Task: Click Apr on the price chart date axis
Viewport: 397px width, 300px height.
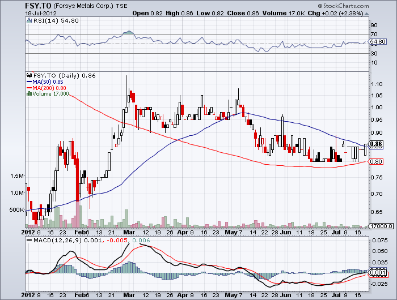Action: tap(182, 232)
